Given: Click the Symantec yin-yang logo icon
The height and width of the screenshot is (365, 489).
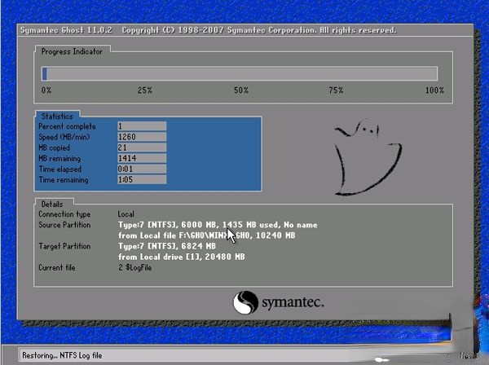Looking at the screenshot, I should [x=245, y=303].
